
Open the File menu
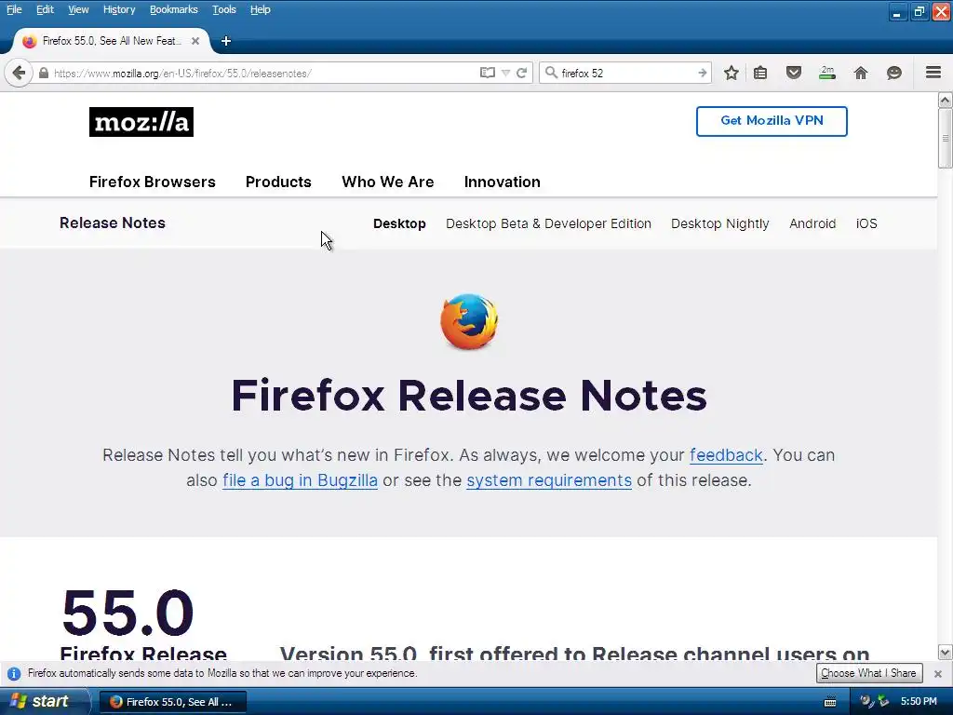click(x=14, y=9)
